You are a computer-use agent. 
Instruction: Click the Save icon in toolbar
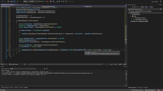(13, 2)
